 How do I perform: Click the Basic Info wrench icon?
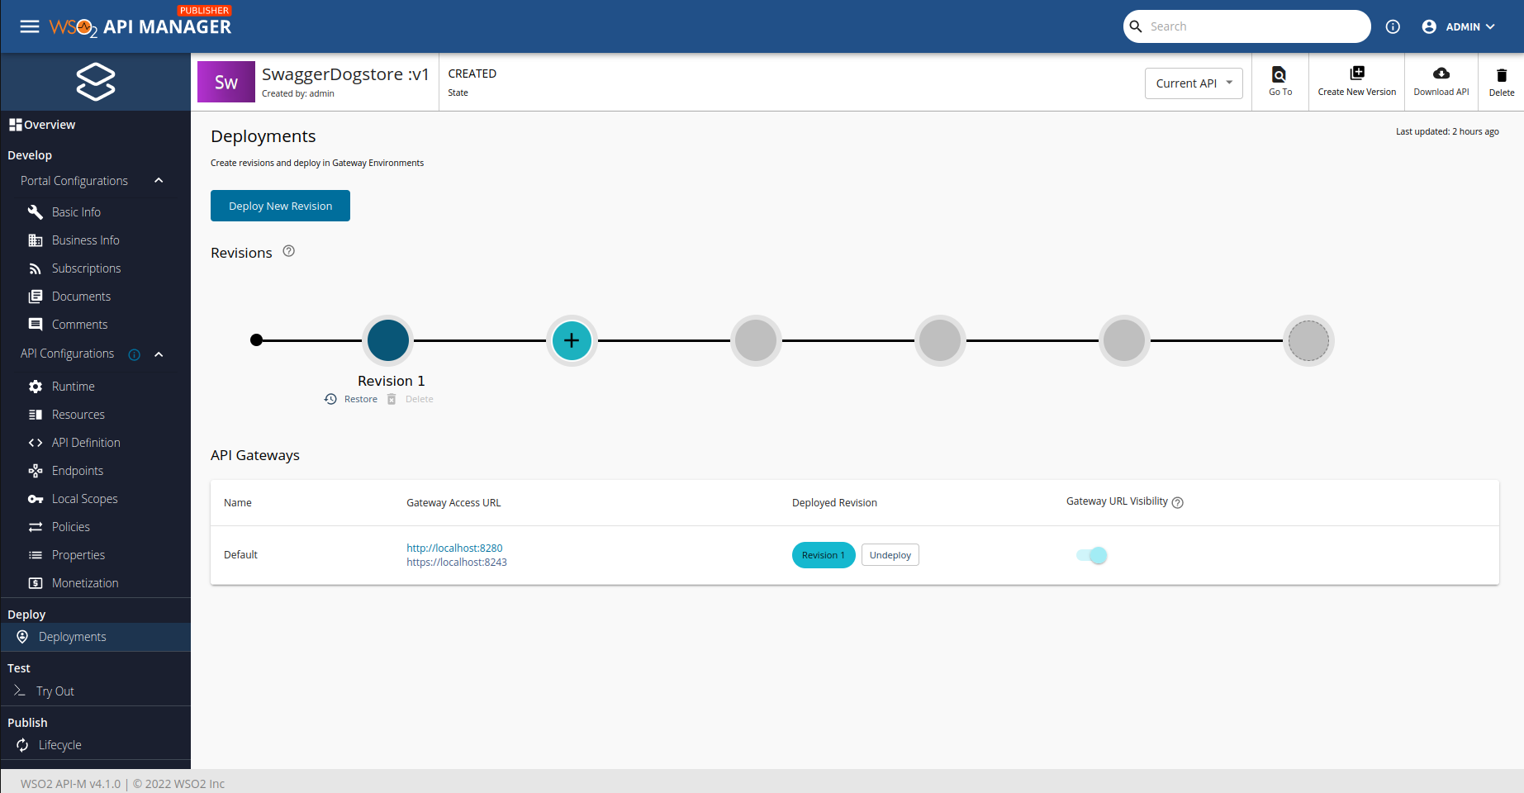(x=36, y=212)
